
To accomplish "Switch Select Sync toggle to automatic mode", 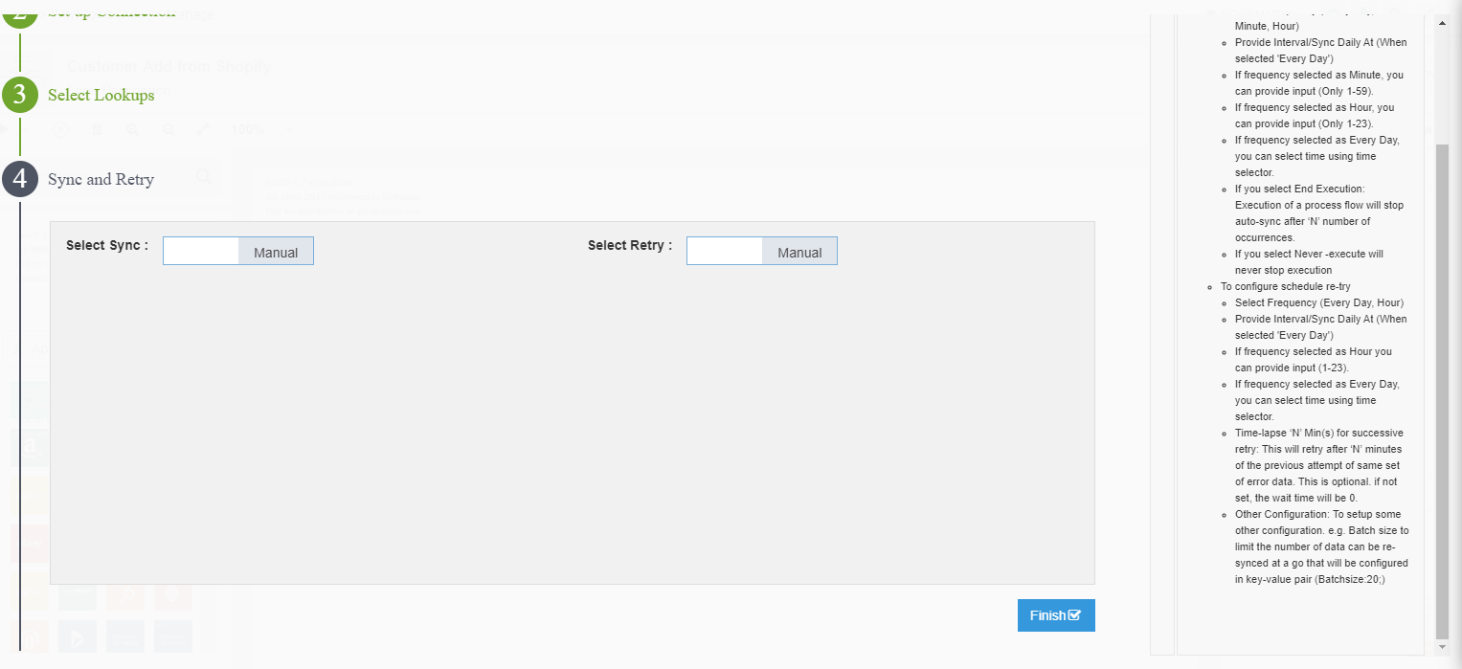I will (x=201, y=250).
